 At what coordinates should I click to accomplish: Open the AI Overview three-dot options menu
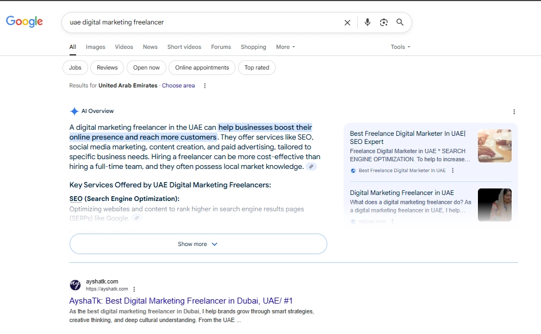514,112
